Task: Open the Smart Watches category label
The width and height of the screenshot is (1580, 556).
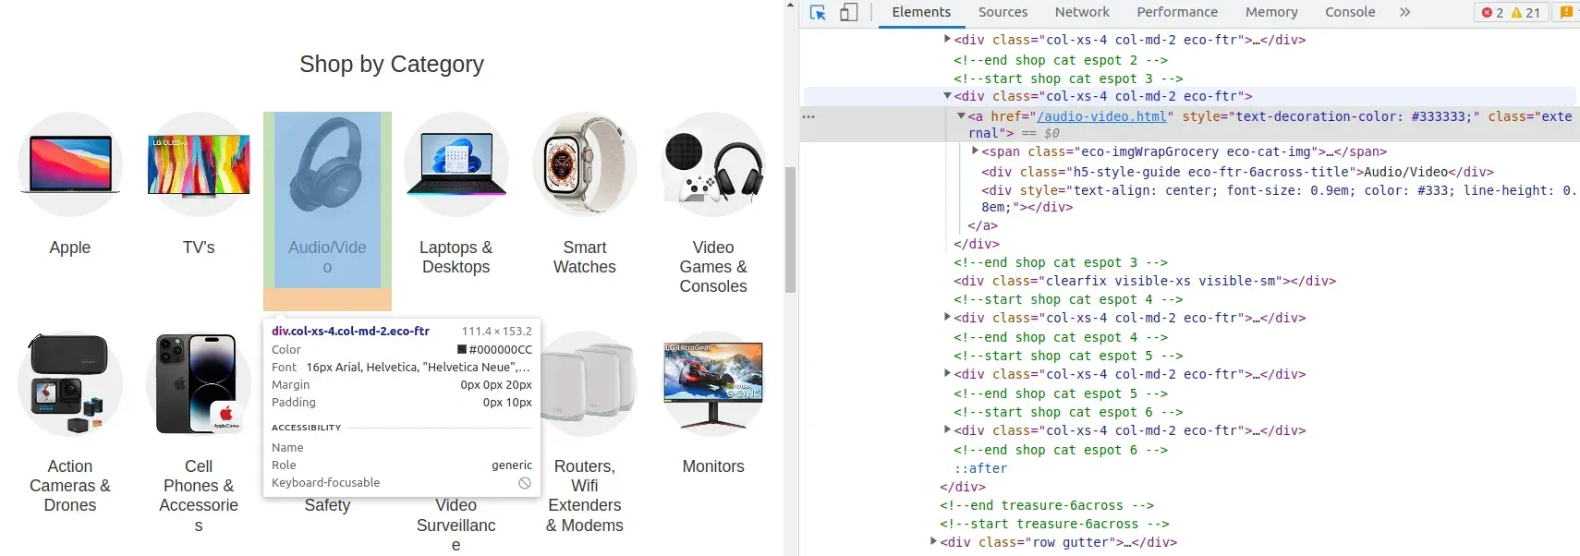Action: (x=585, y=257)
